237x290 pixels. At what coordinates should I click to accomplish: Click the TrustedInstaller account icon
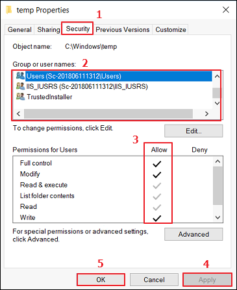coord(20,97)
